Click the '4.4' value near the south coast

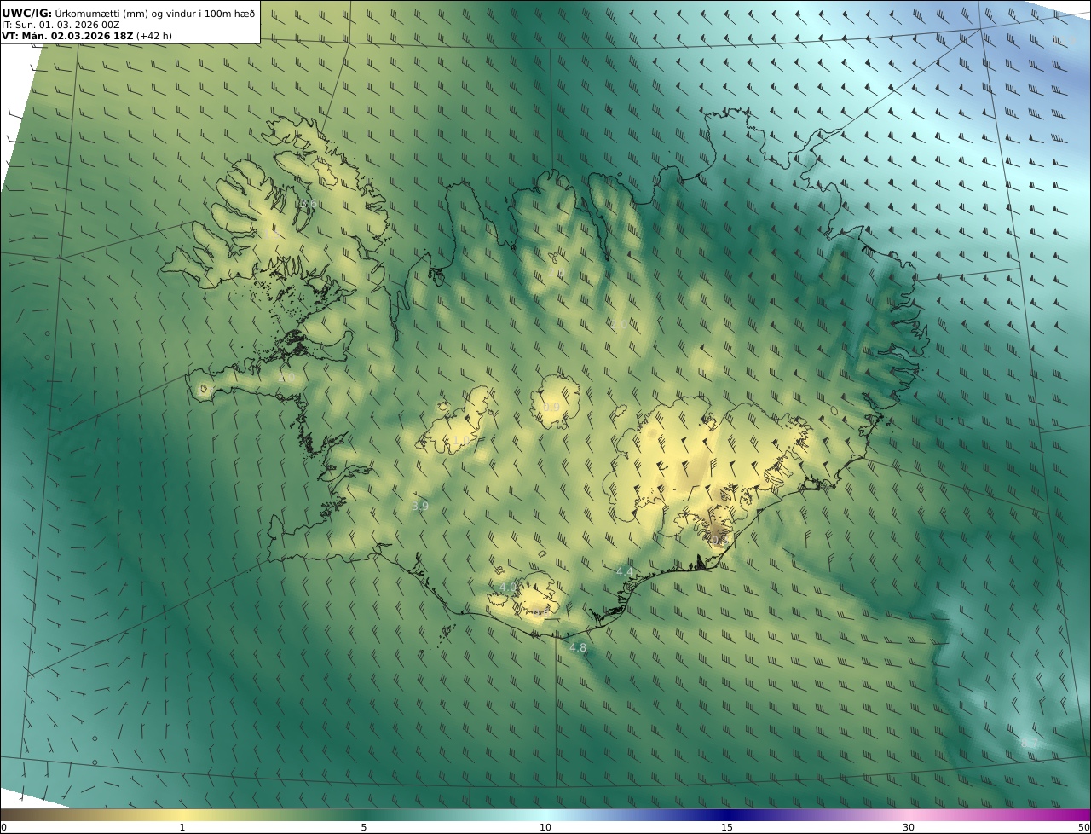[x=625, y=572]
